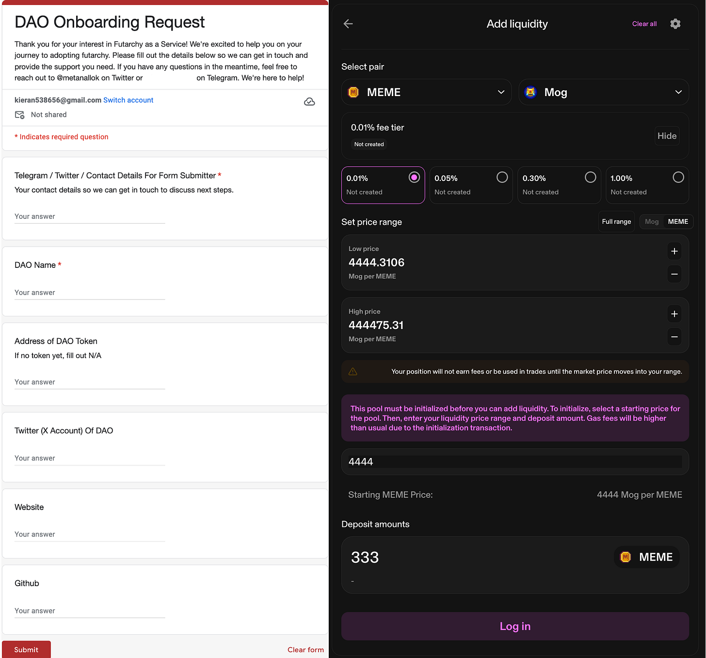Hide the fee tier options
The width and height of the screenshot is (706, 658).
coord(667,136)
